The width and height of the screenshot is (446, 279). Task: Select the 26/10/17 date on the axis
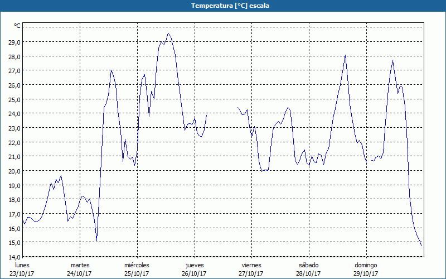(x=195, y=273)
